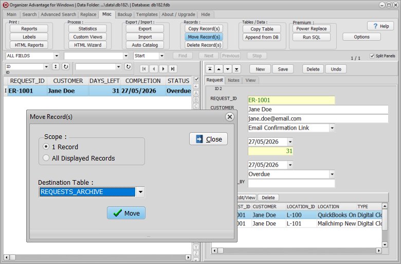Viewport: 401px width, 264px height.
Task: Click the Move button in the dialog
Action: [126, 213]
